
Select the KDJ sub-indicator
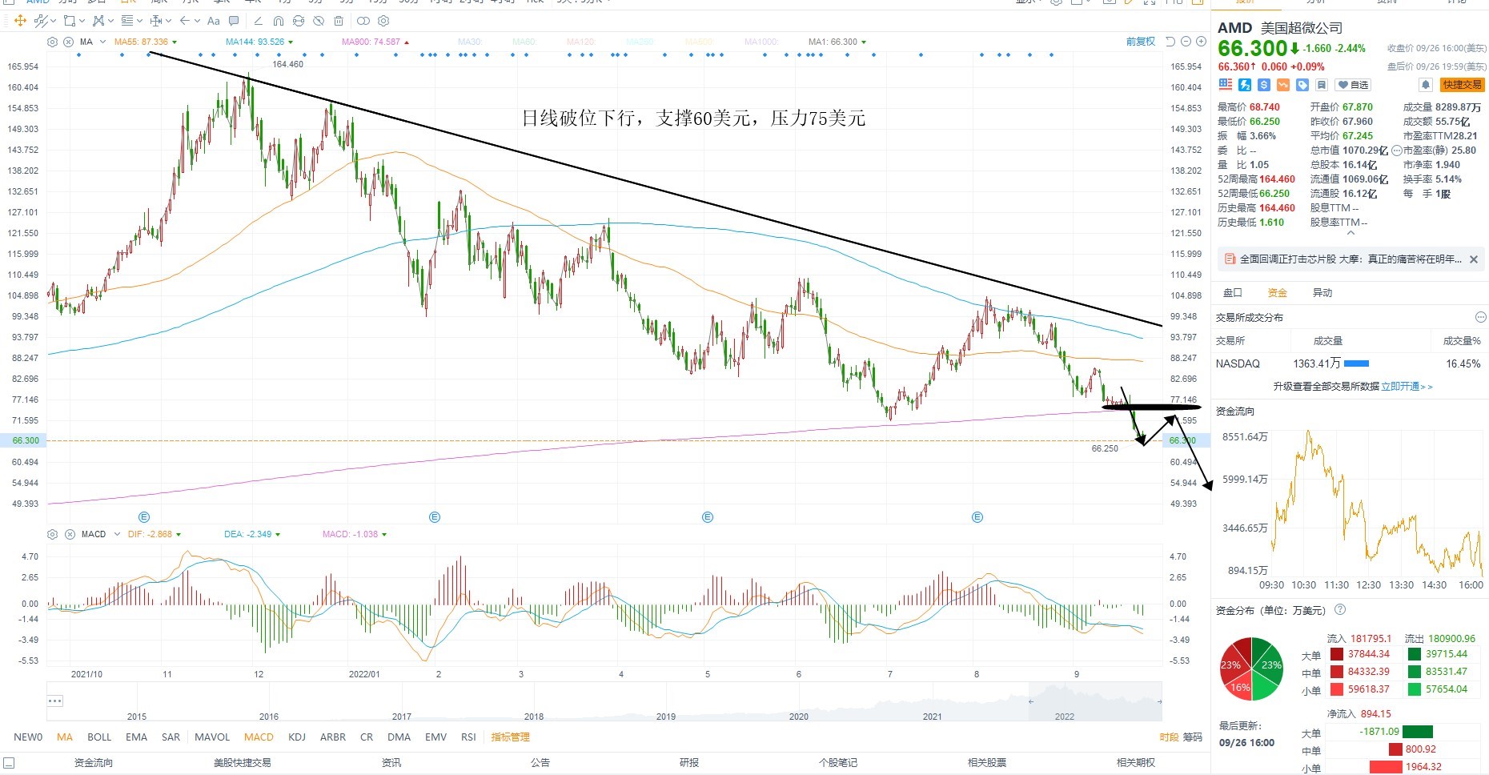click(296, 737)
